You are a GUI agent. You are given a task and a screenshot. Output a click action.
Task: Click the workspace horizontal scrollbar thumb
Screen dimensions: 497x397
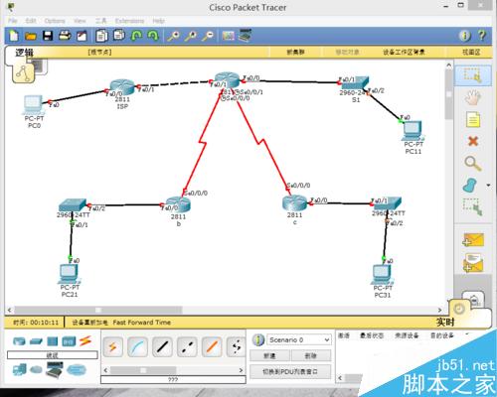98,310
